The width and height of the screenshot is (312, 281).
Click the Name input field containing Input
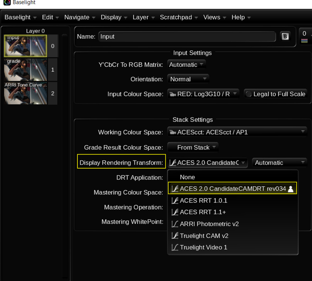point(187,37)
